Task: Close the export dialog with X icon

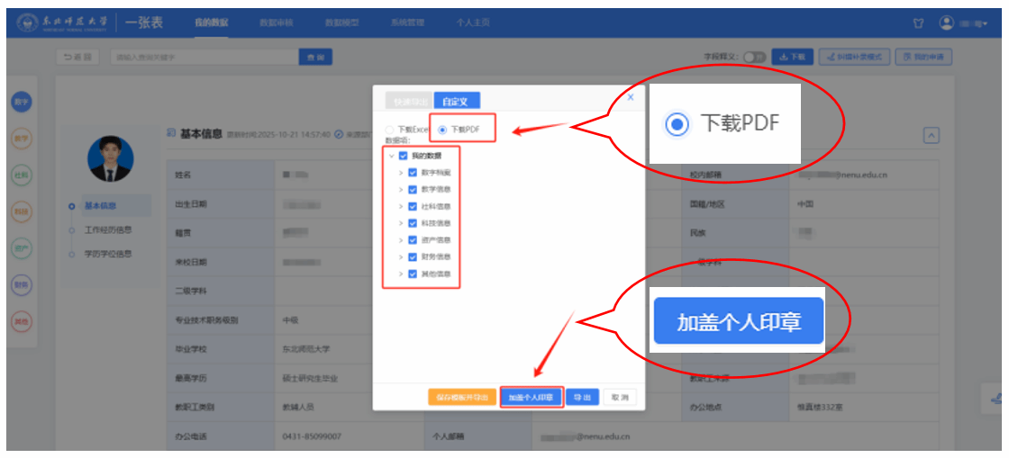Action: coord(630,96)
